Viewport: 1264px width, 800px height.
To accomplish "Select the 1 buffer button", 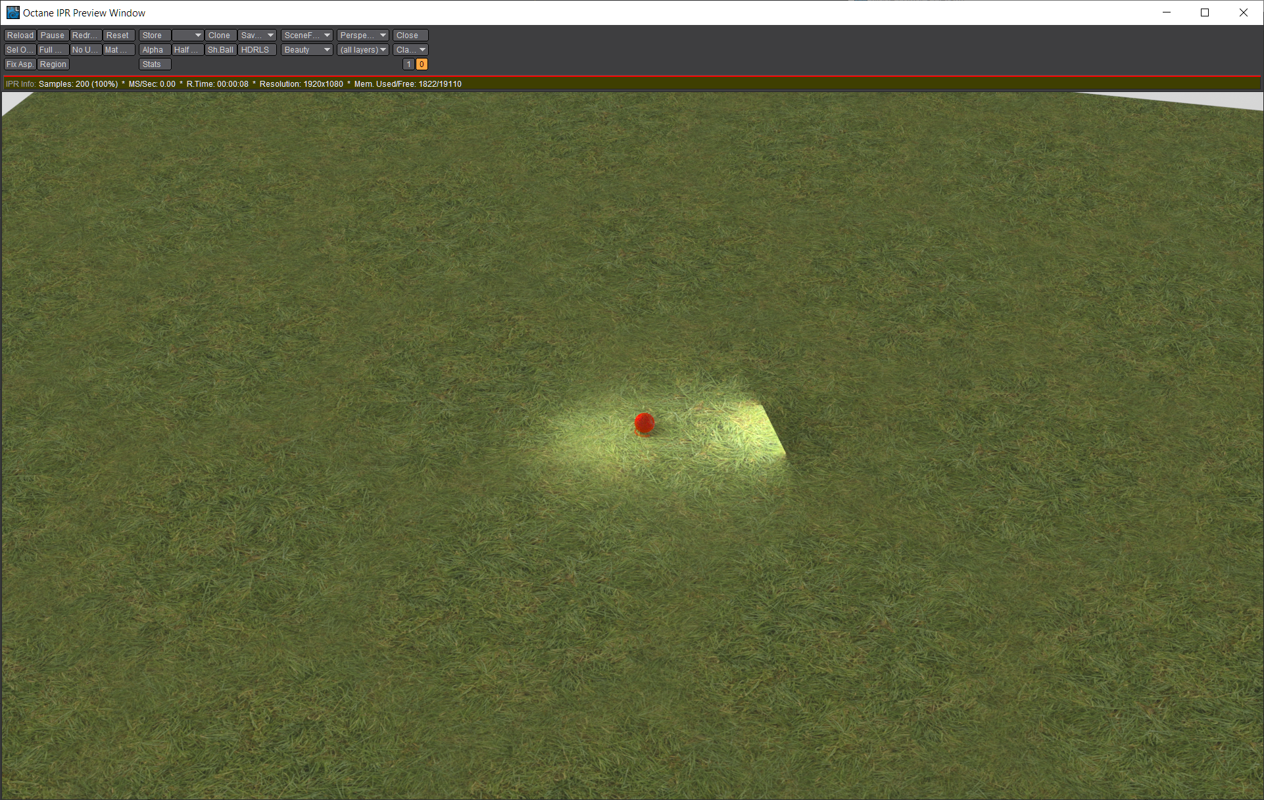I will [408, 64].
